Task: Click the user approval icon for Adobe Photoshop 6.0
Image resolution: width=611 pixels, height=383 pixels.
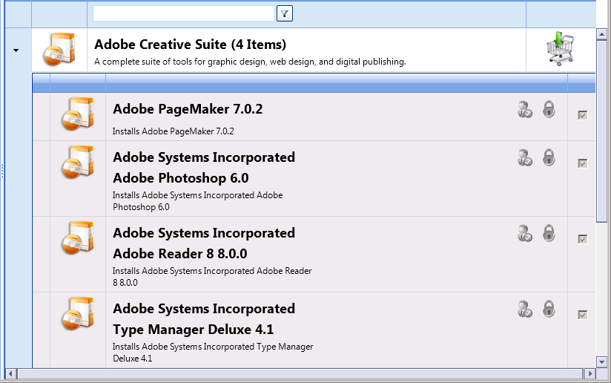Action: 524,157
